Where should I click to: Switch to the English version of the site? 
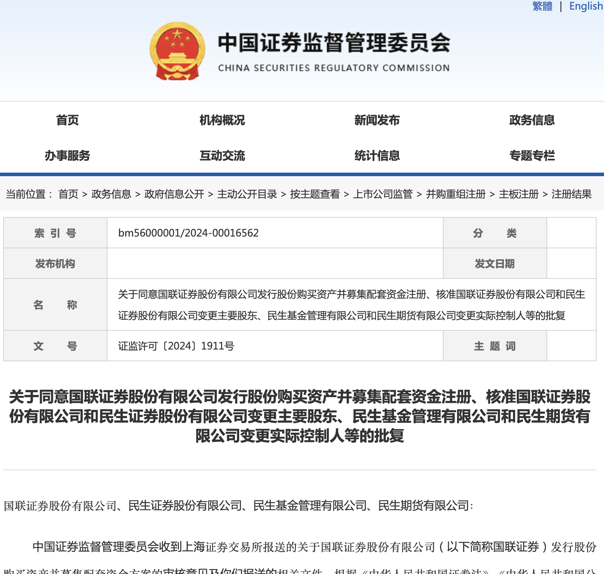pyautogui.click(x=586, y=6)
